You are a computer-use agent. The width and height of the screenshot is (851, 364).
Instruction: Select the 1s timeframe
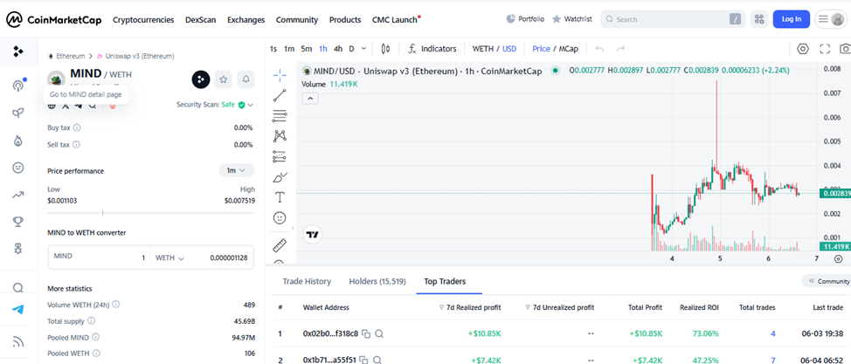tap(273, 49)
